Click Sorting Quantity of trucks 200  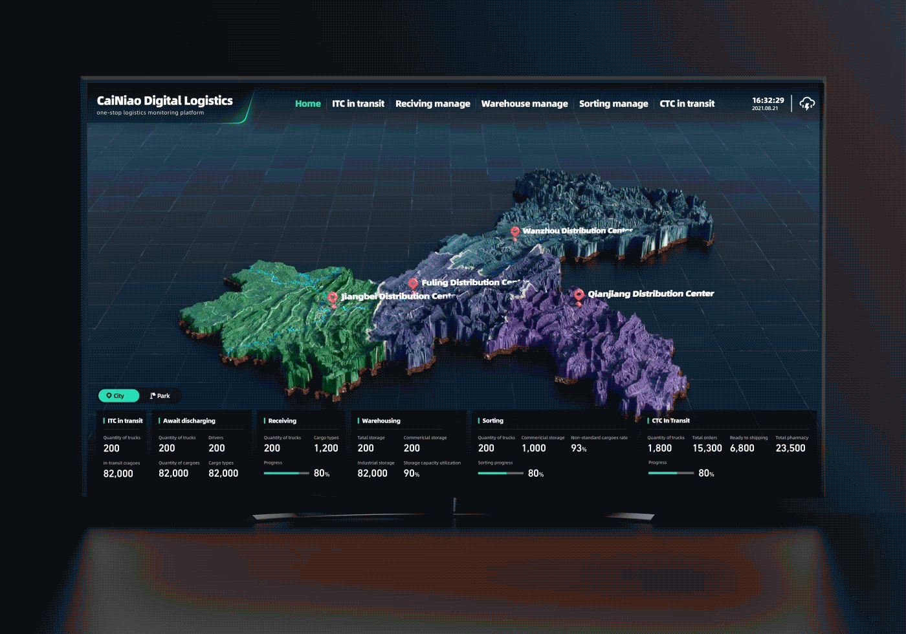point(486,448)
